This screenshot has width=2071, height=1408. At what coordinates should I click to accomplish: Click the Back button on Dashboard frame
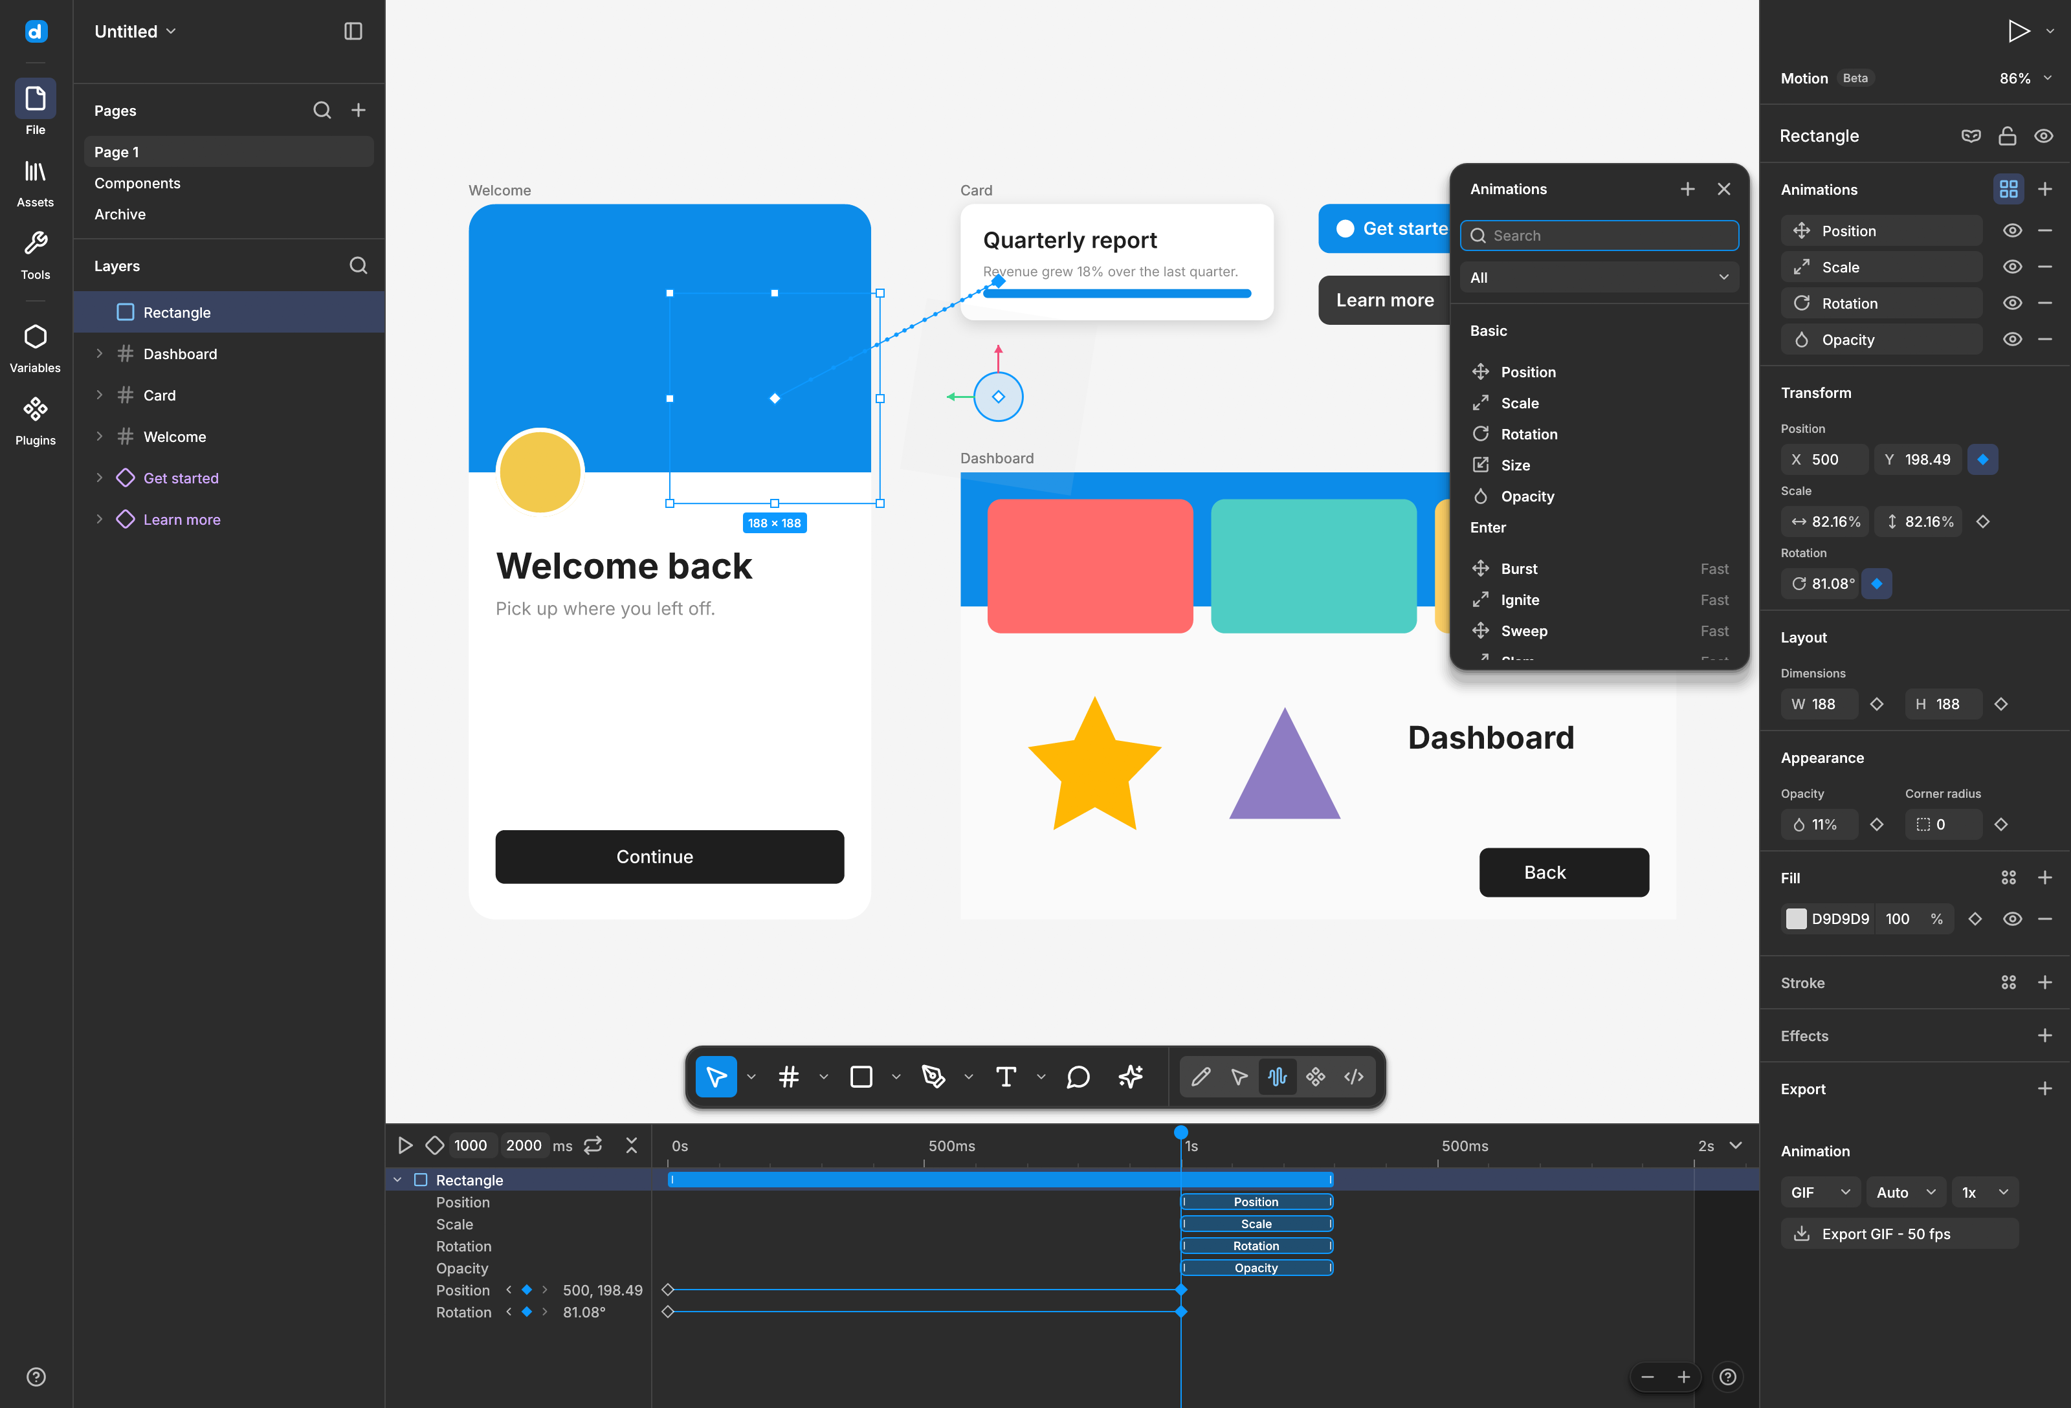(1564, 872)
